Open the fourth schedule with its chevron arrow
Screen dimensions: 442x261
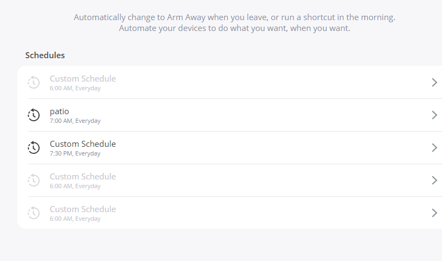click(434, 181)
